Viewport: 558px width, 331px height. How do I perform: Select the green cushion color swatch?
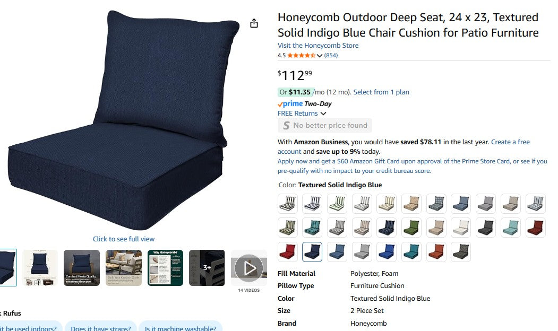coord(411,228)
